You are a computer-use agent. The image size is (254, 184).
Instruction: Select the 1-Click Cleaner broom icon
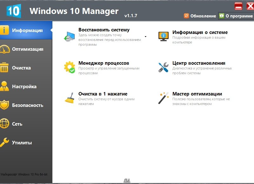70,98
